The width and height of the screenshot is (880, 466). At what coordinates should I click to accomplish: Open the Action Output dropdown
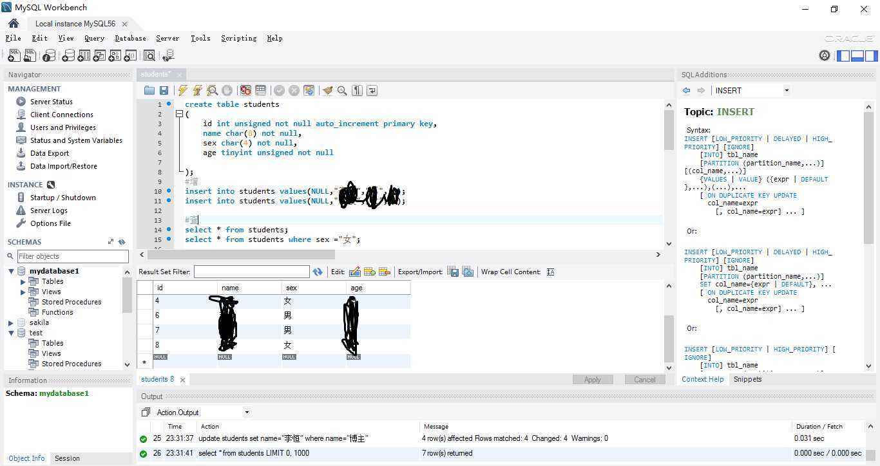pyautogui.click(x=247, y=413)
